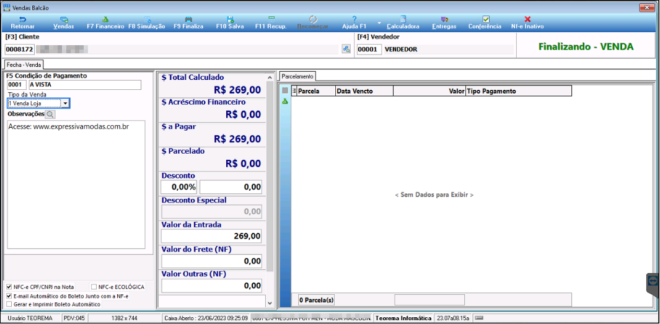
Task: Click the VENDEDOR name field
Action: [x=448, y=49]
